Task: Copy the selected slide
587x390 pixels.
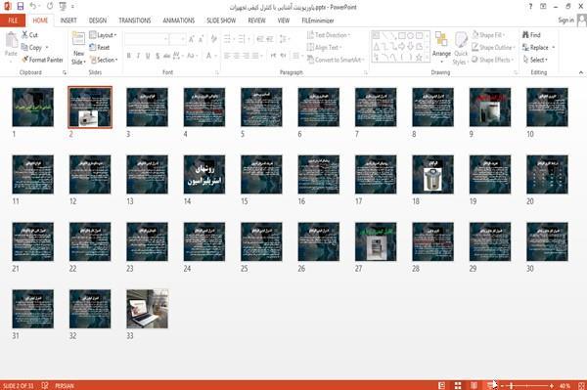Action: pyautogui.click(x=31, y=48)
